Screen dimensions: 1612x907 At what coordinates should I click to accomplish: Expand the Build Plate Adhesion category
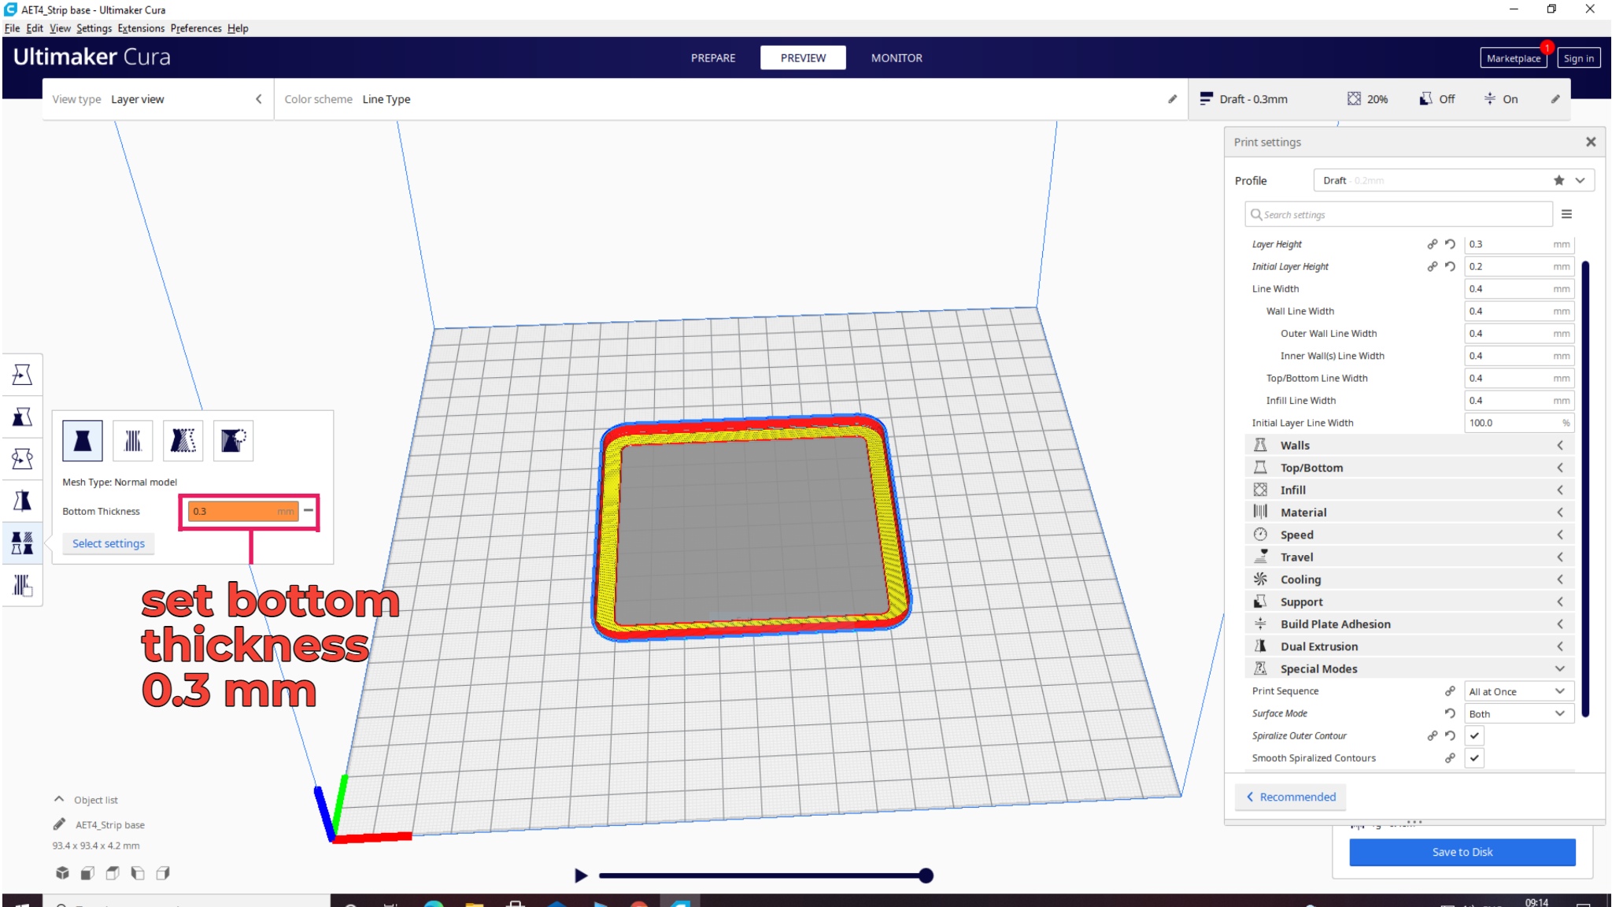coord(1409,624)
